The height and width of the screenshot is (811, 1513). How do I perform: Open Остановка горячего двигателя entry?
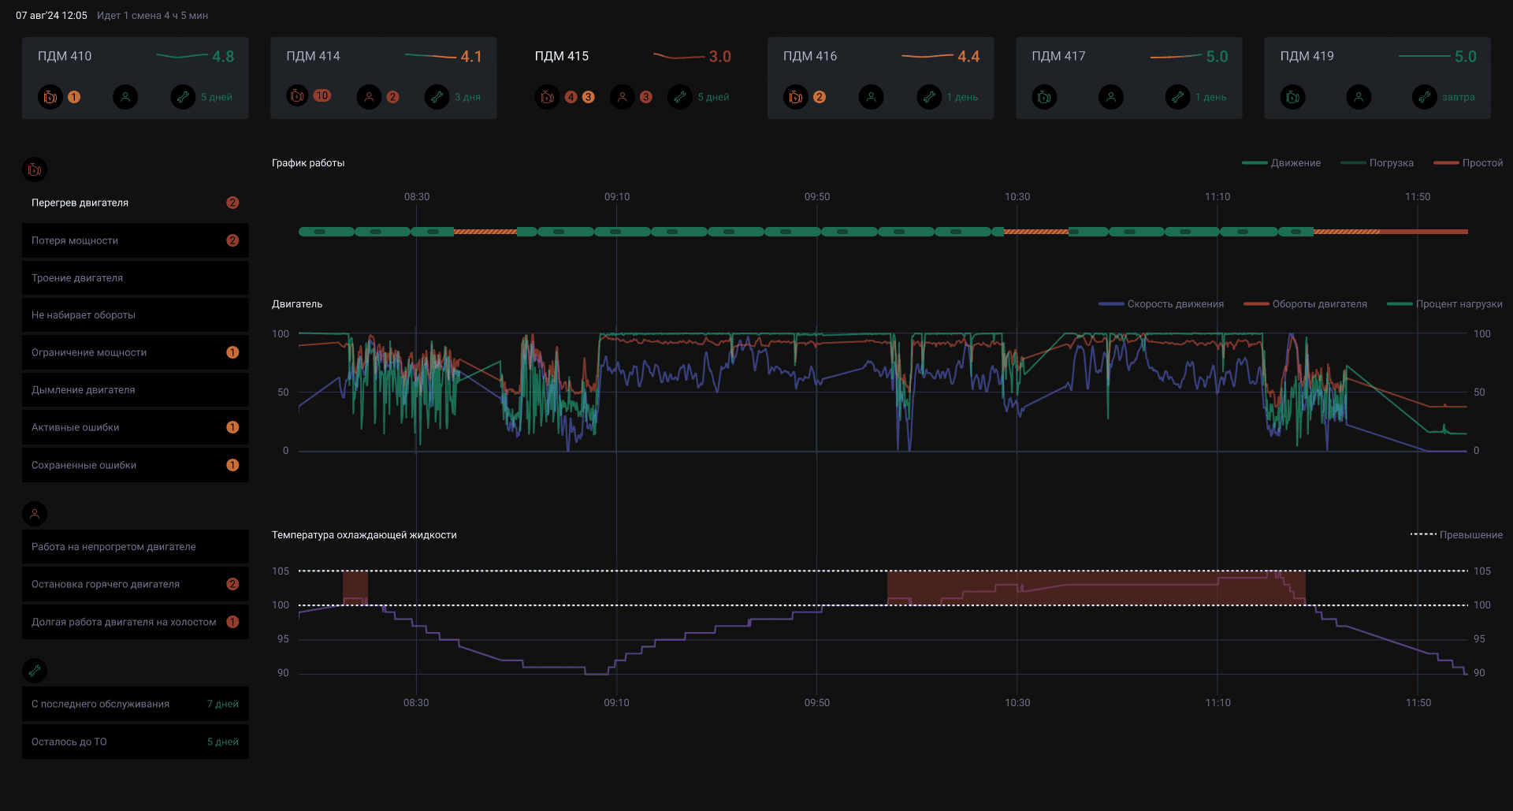point(135,584)
